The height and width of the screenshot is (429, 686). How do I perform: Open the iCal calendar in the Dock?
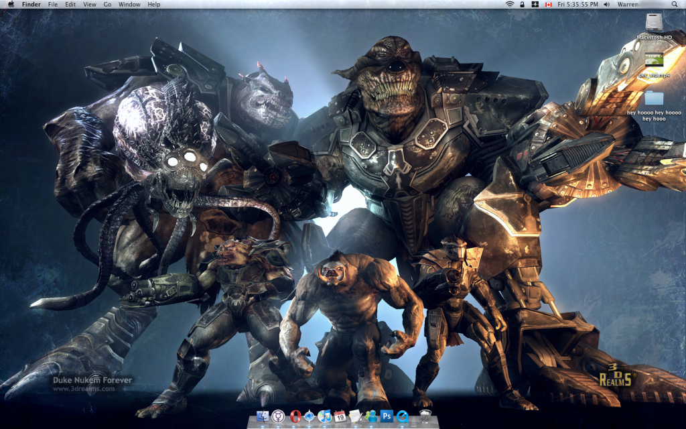coord(340,416)
